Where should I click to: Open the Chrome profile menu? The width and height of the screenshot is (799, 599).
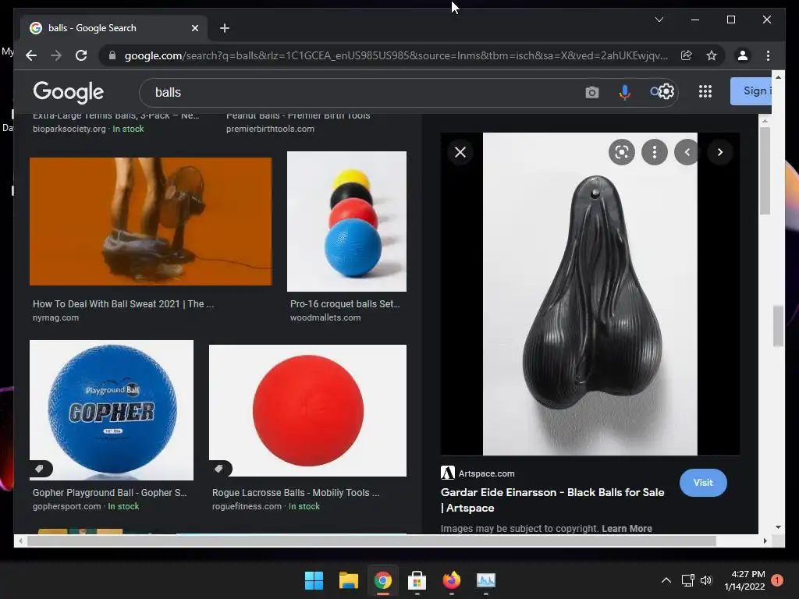pyautogui.click(x=743, y=55)
